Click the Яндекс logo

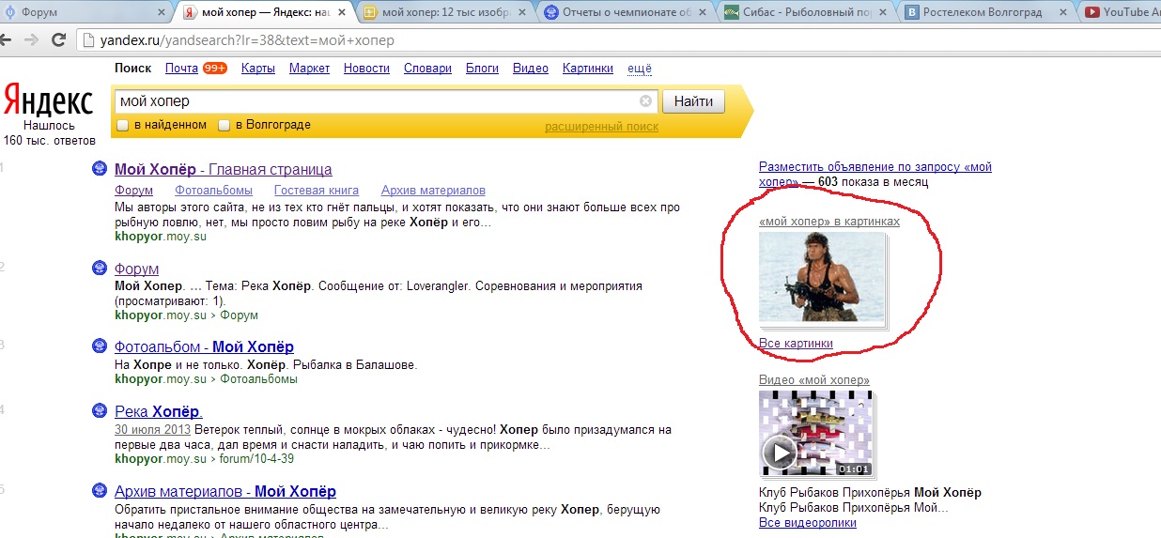pyautogui.click(x=48, y=101)
